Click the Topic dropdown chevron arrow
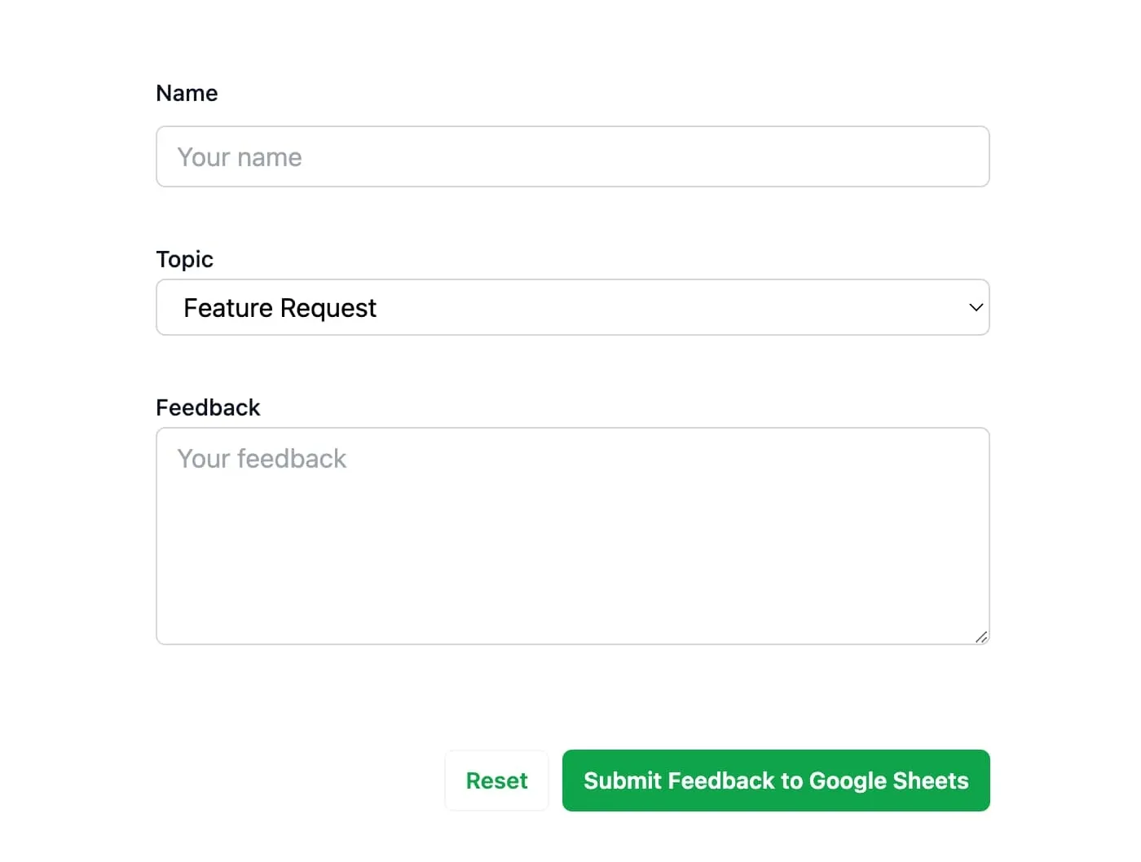This screenshot has width=1141, height=862. (975, 307)
